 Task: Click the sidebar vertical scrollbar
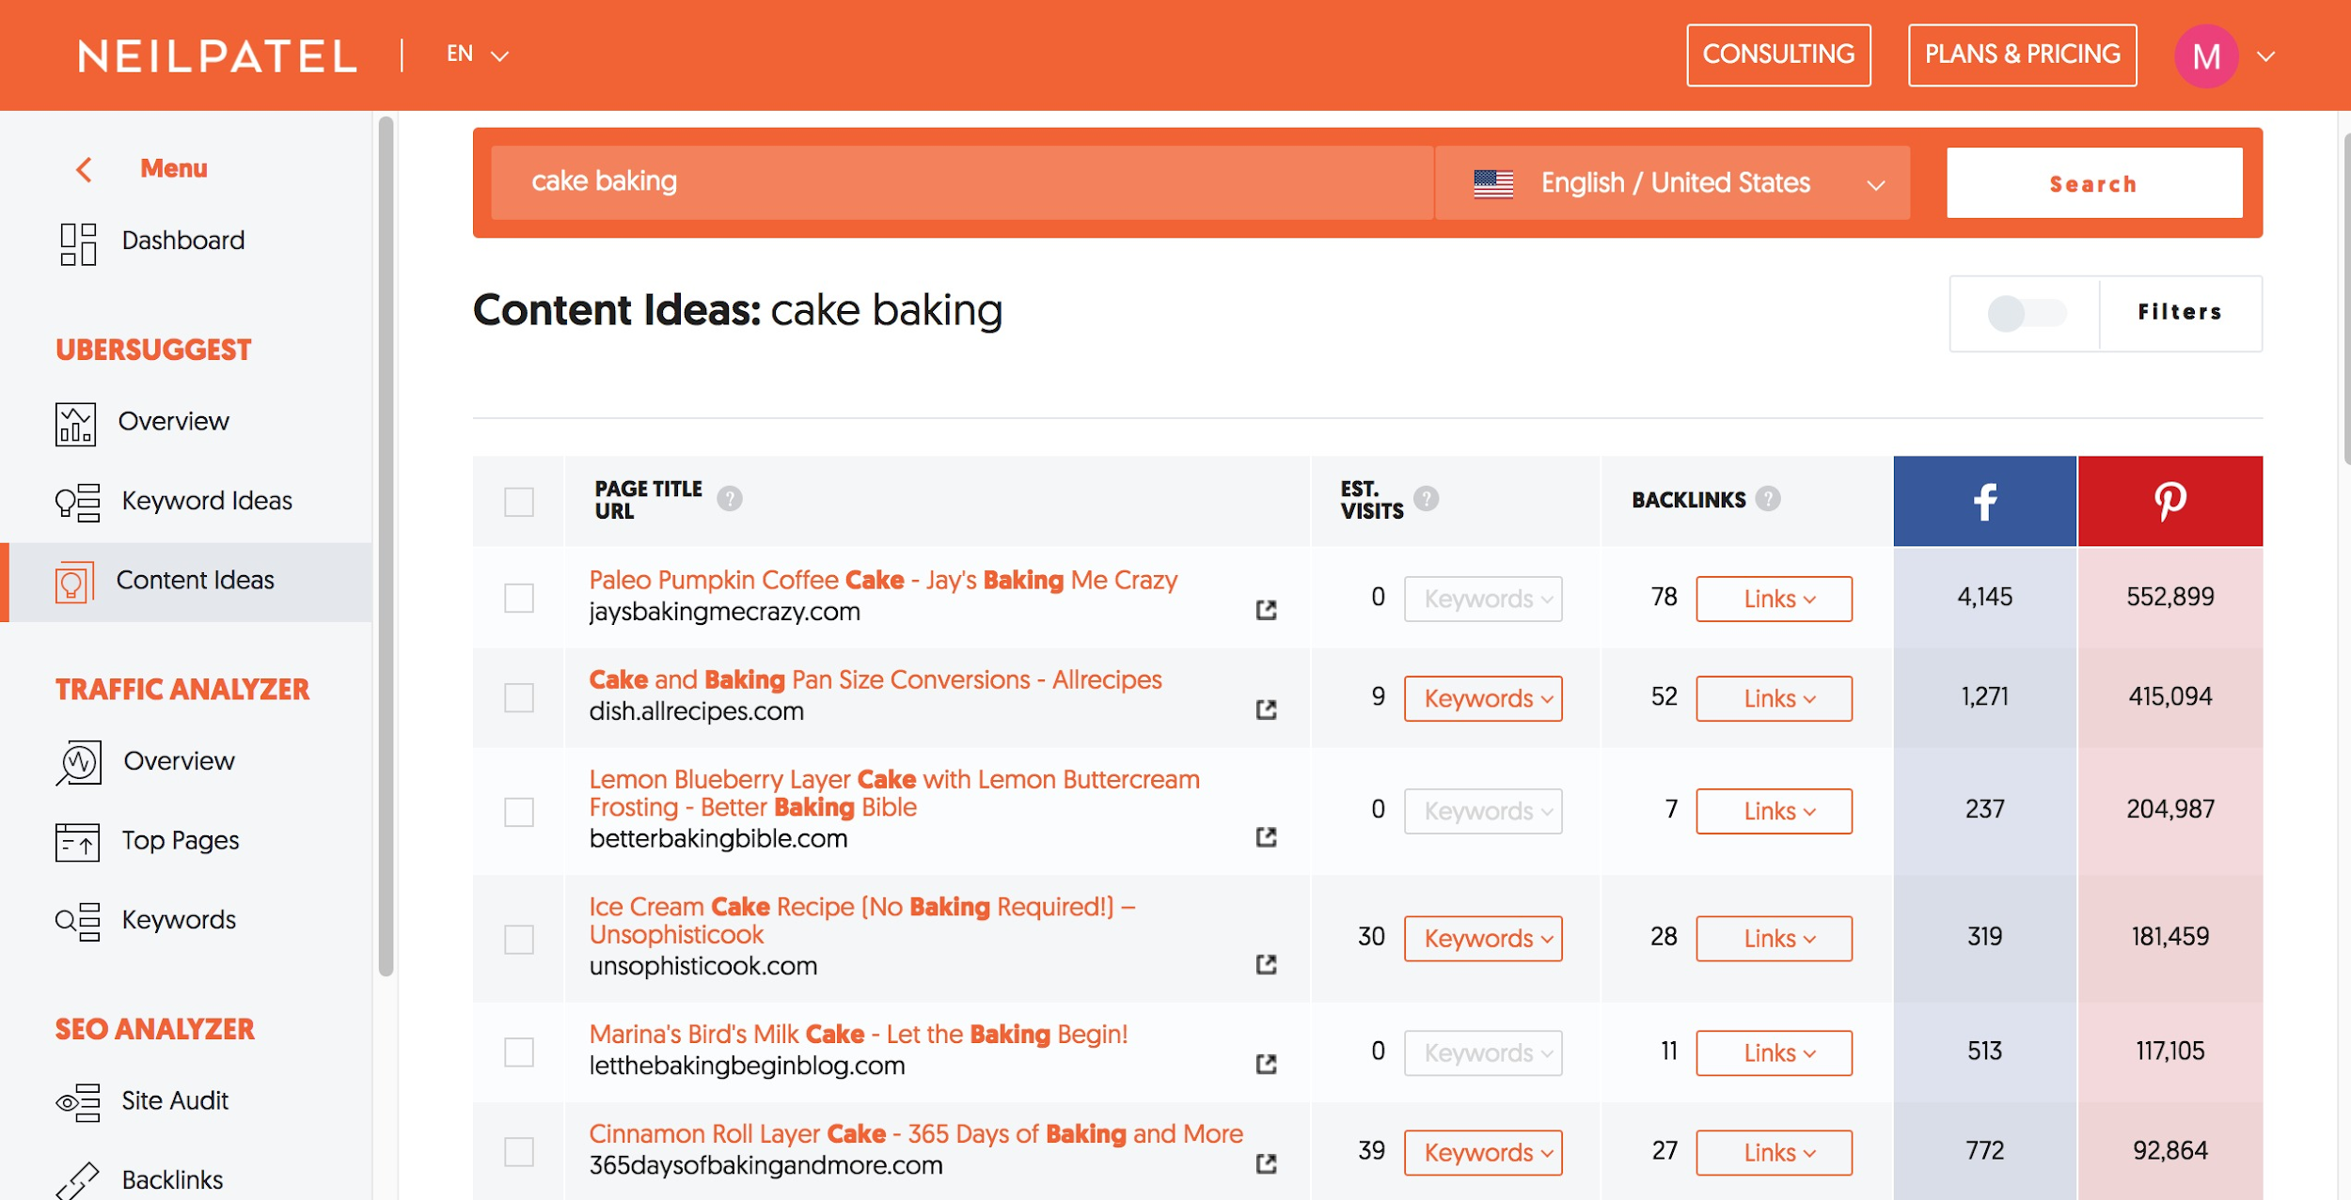tap(386, 546)
